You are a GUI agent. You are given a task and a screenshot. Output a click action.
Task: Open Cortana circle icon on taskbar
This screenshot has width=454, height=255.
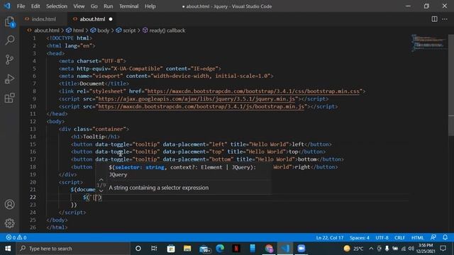138,249
